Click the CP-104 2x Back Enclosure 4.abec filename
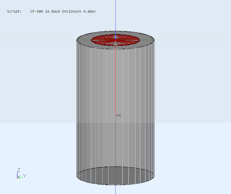This screenshot has width=231, height=194. 63,11
